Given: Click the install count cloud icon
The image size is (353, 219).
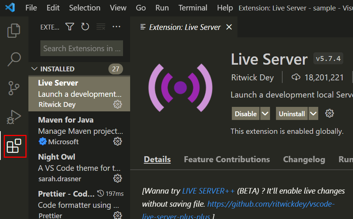Looking at the screenshot, I should coord(296,77).
